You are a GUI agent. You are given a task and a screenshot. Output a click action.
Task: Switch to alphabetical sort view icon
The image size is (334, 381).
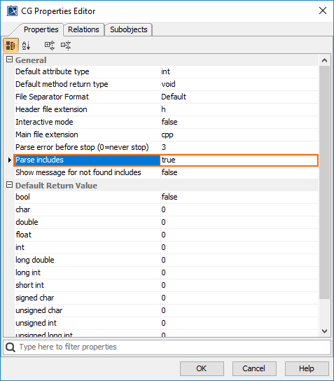pyautogui.click(x=26, y=46)
